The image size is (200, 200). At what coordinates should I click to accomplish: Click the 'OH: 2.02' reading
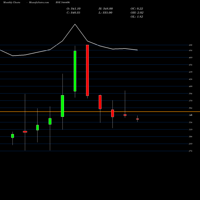point(137,13)
